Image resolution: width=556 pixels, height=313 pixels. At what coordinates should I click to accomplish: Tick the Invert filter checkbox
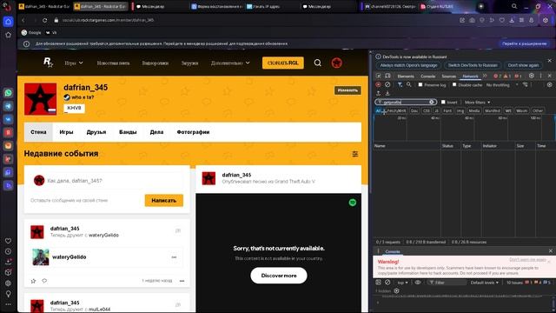(443, 103)
